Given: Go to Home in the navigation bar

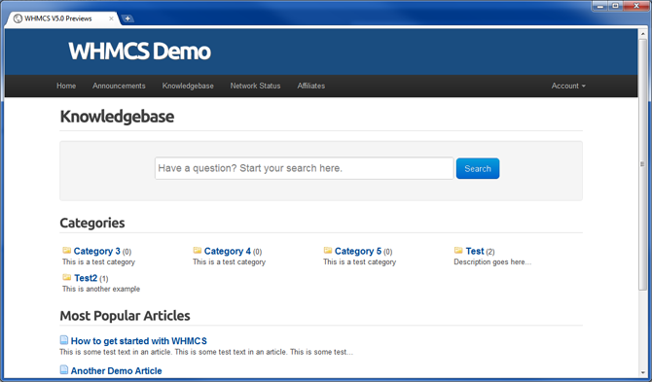Looking at the screenshot, I should tap(66, 86).
